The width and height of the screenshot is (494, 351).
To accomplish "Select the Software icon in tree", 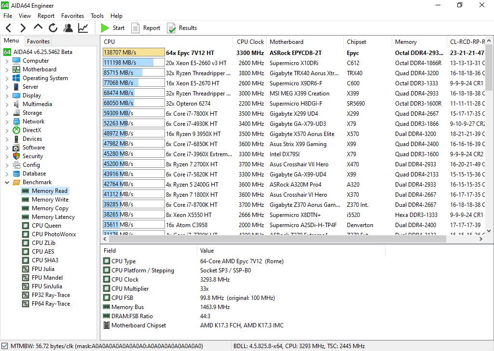I will click(x=16, y=148).
